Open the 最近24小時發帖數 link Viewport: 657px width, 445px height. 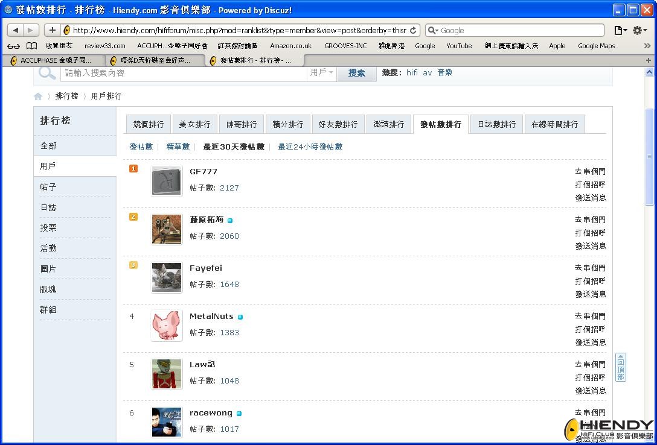pyautogui.click(x=310, y=147)
